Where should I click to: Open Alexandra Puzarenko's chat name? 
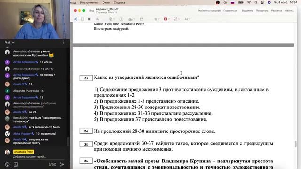[26, 91]
